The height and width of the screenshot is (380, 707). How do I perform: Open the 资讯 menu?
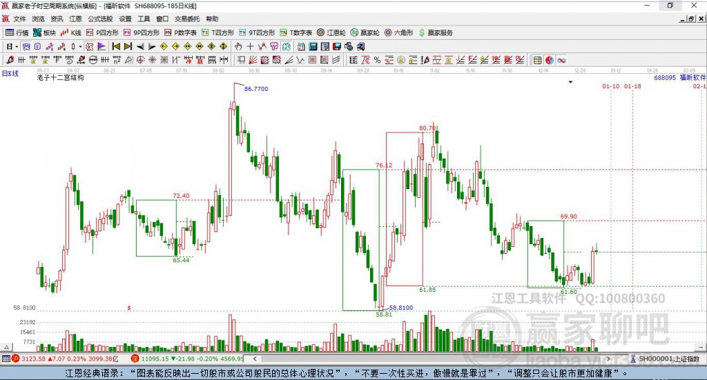[x=57, y=19]
